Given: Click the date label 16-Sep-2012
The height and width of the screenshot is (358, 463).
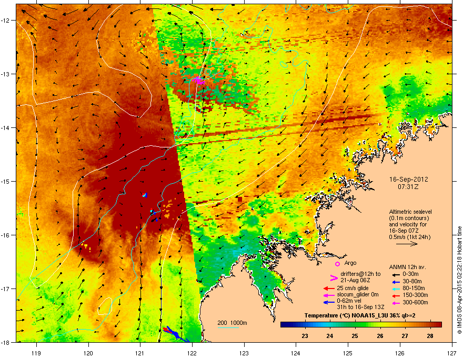Looking at the screenshot, I should coord(408,180).
